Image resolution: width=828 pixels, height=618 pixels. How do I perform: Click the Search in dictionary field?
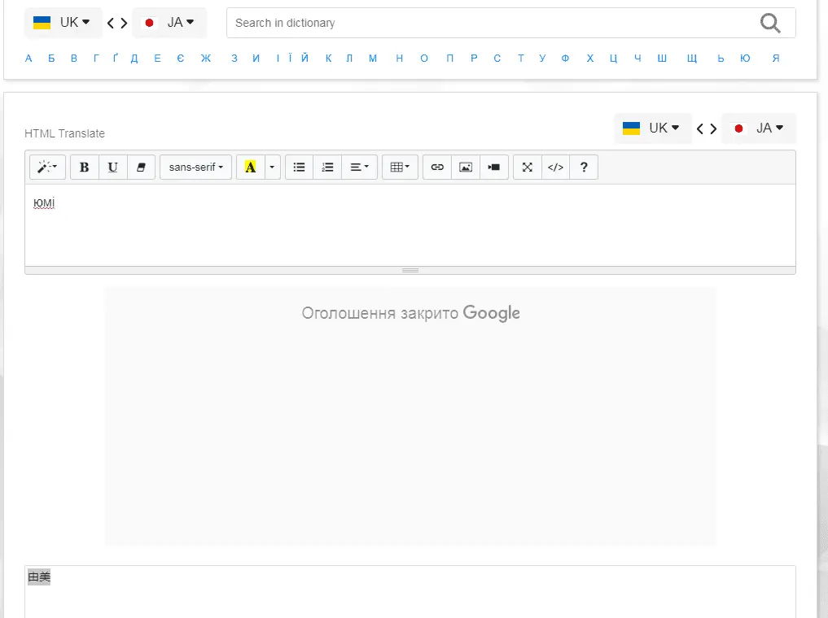488,23
